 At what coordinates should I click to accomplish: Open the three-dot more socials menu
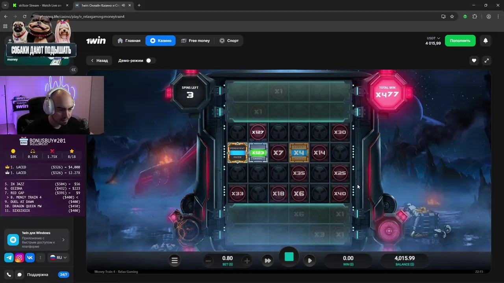[x=40, y=257]
